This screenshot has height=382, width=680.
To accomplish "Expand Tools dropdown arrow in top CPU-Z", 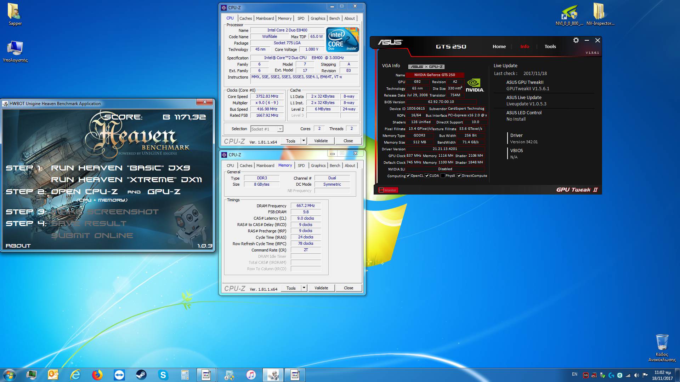I will pyautogui.click(x=304, y=141).
